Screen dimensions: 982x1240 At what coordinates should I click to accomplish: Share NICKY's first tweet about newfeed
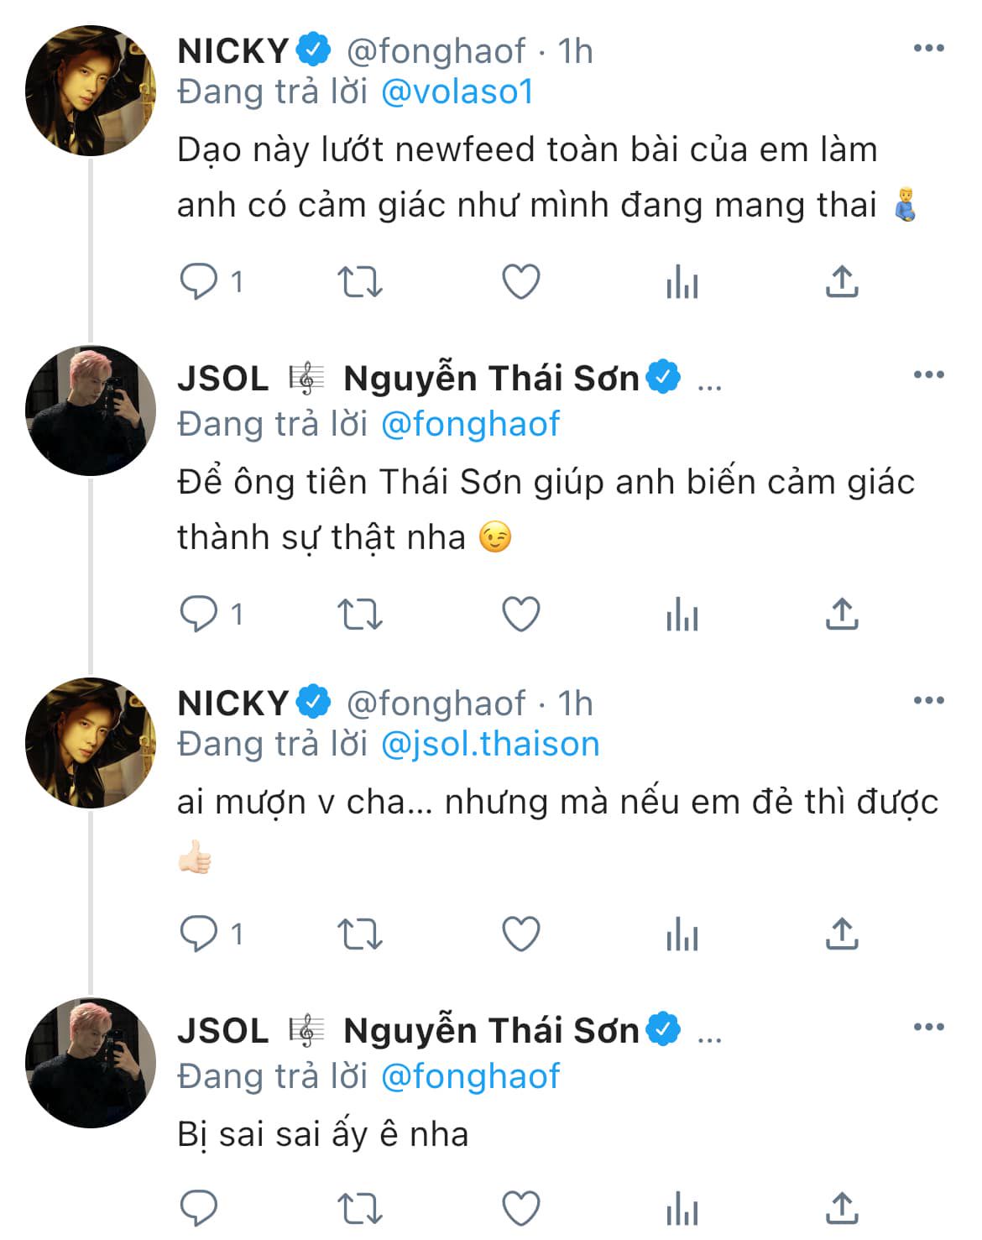coord(842,281)
